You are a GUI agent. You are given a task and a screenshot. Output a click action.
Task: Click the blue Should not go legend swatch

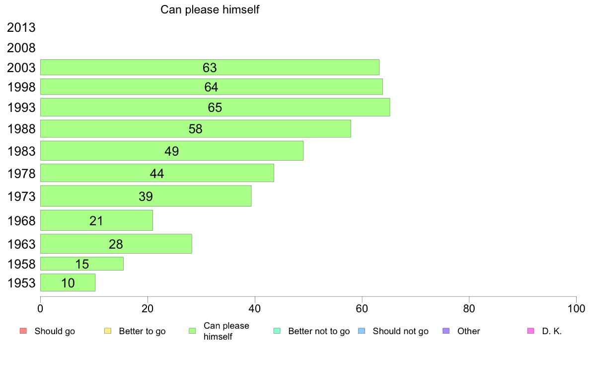[x=362, y=331]
